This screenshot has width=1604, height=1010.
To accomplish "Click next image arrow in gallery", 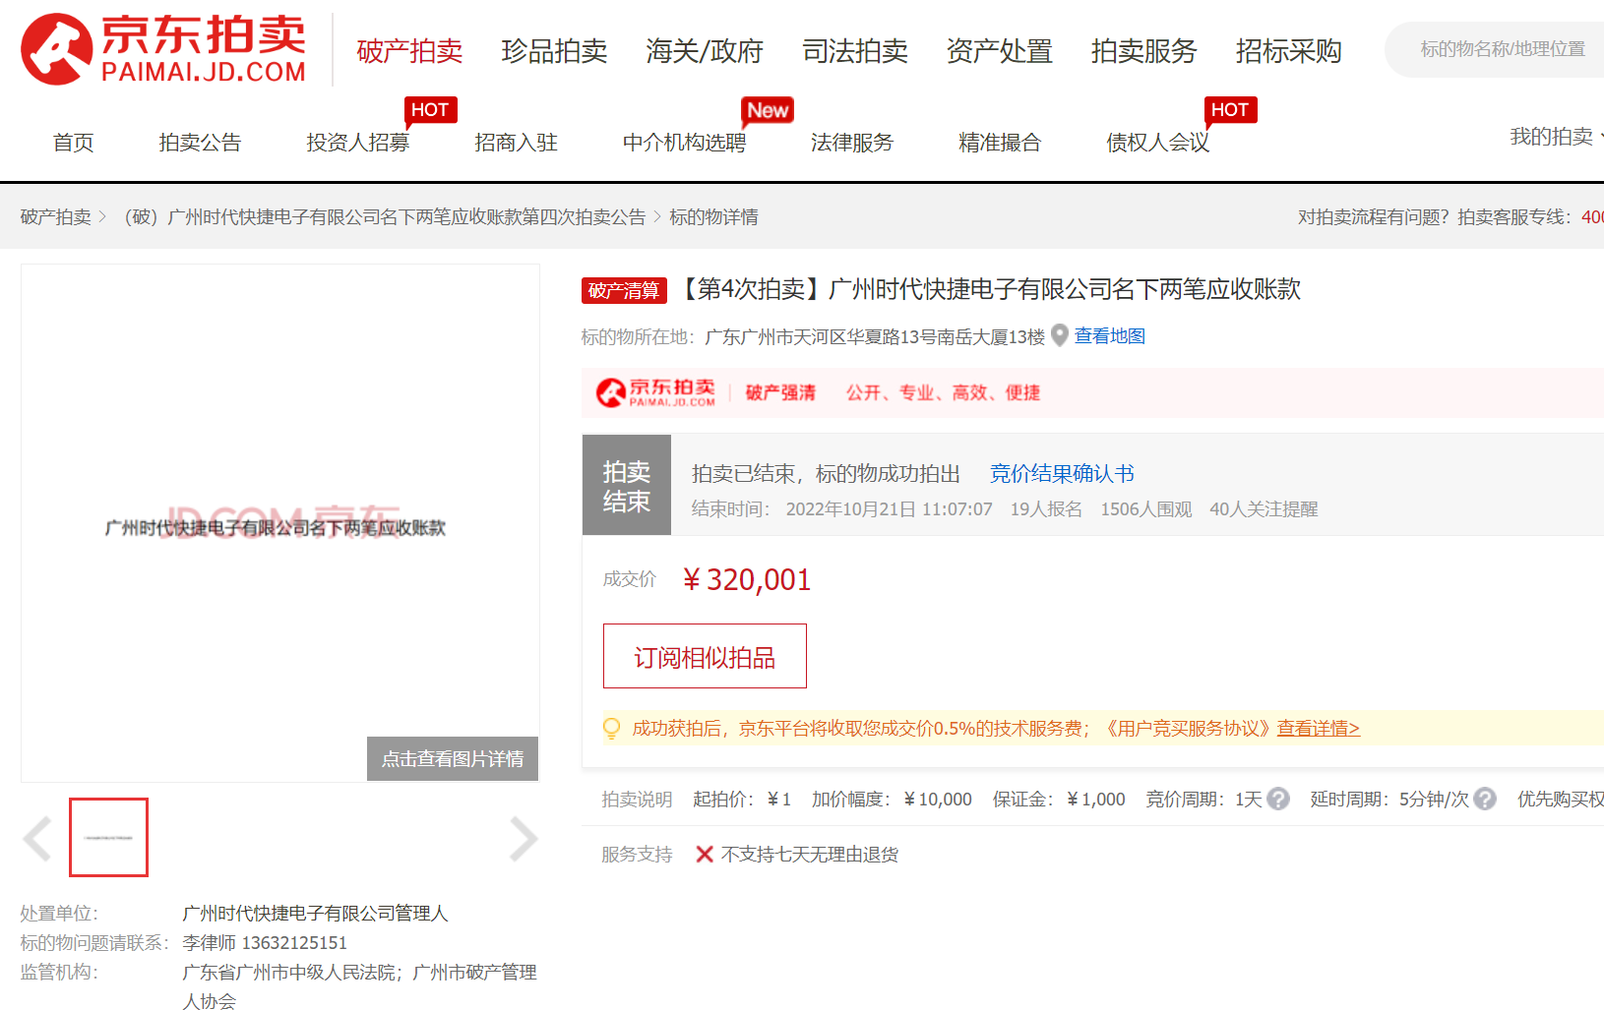I will (x=523, y=839).
